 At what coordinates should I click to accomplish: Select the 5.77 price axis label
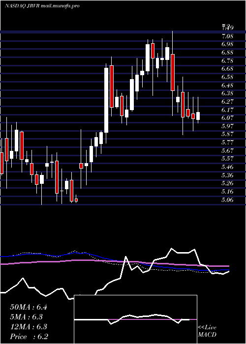click(227, 143)
